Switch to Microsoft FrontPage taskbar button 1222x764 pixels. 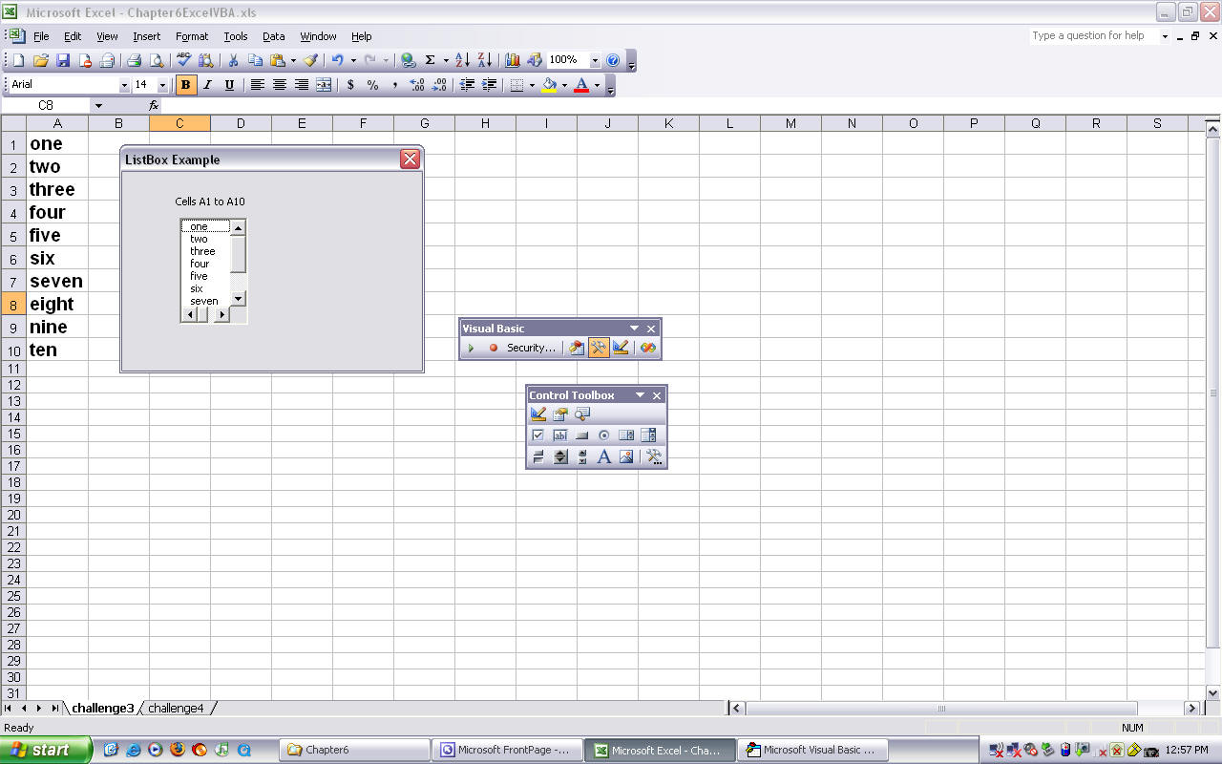tap(505, 750)
